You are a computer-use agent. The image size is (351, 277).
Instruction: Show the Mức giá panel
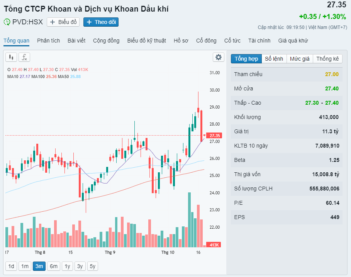(300, 59)
